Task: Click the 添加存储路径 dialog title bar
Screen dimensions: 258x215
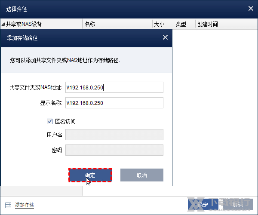Action: click(77, 38)
